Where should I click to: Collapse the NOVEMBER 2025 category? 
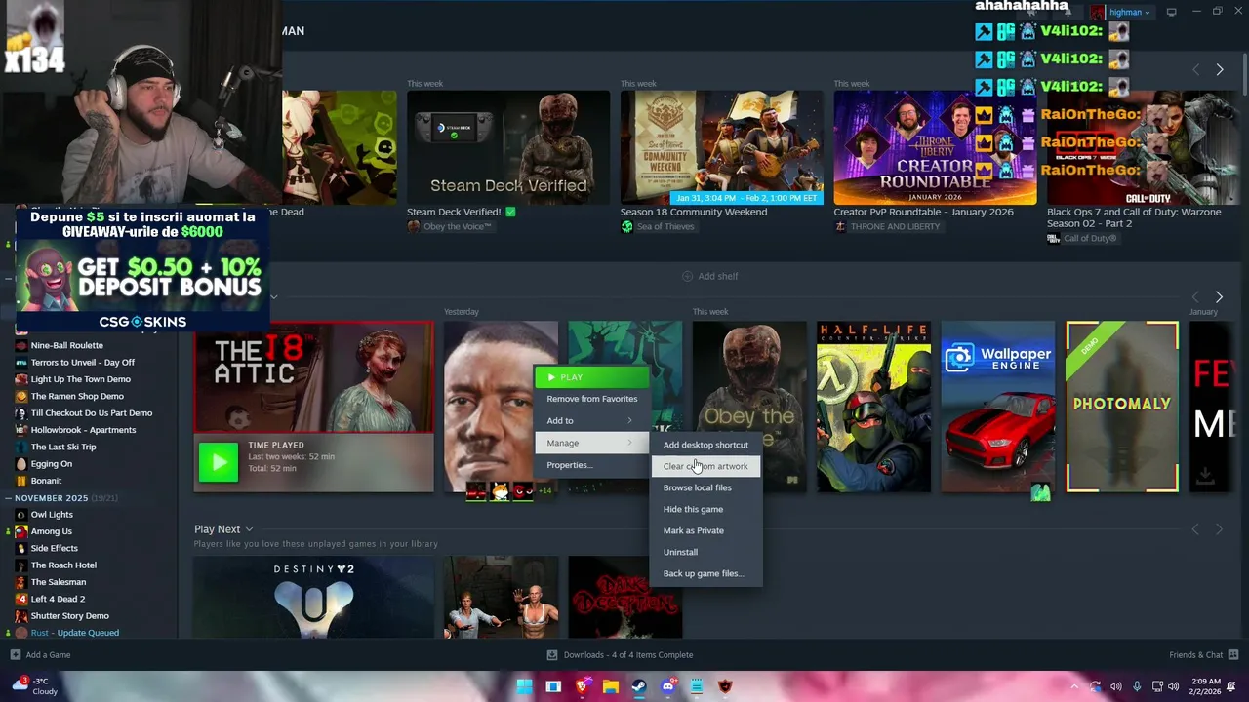pos(8,498)
